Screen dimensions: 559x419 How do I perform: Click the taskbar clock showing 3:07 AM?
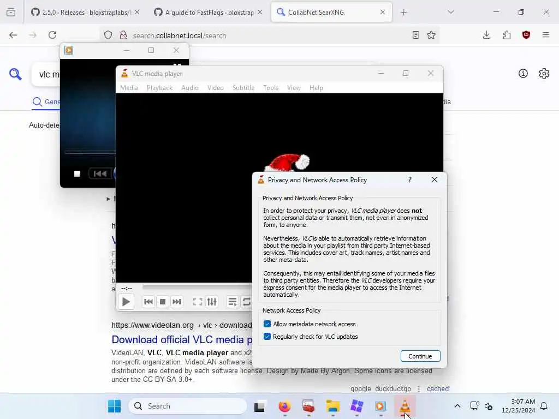point(519,406)
